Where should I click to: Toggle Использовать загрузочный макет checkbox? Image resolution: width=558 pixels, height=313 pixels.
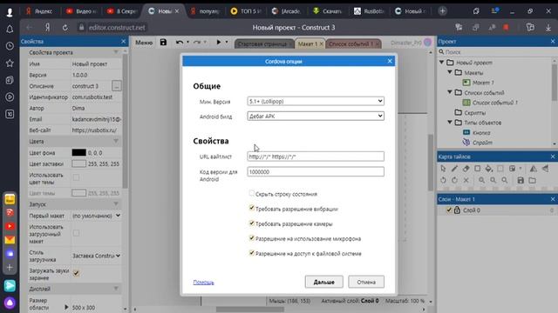[76, 233]
